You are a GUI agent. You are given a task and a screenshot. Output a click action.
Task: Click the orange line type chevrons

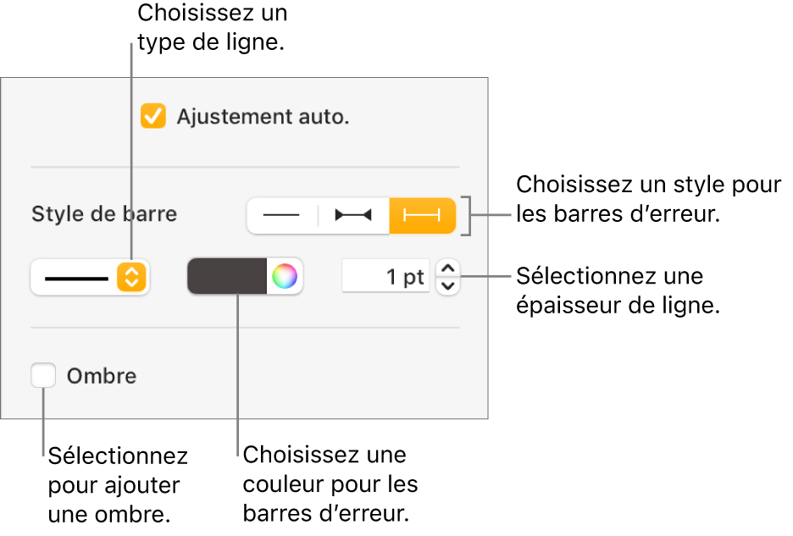(x=131, y=277)
